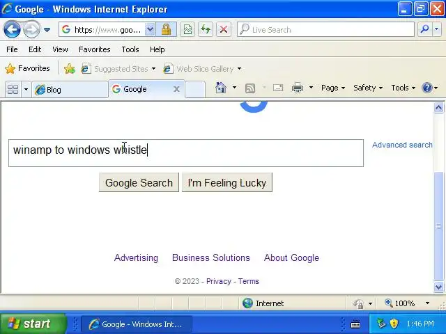Open the Tools command bar menu
This screenshot has width=446, height=334.
[403, 88]
